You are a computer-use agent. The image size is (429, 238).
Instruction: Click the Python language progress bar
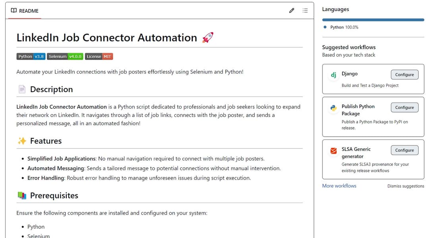click(373, 20)
